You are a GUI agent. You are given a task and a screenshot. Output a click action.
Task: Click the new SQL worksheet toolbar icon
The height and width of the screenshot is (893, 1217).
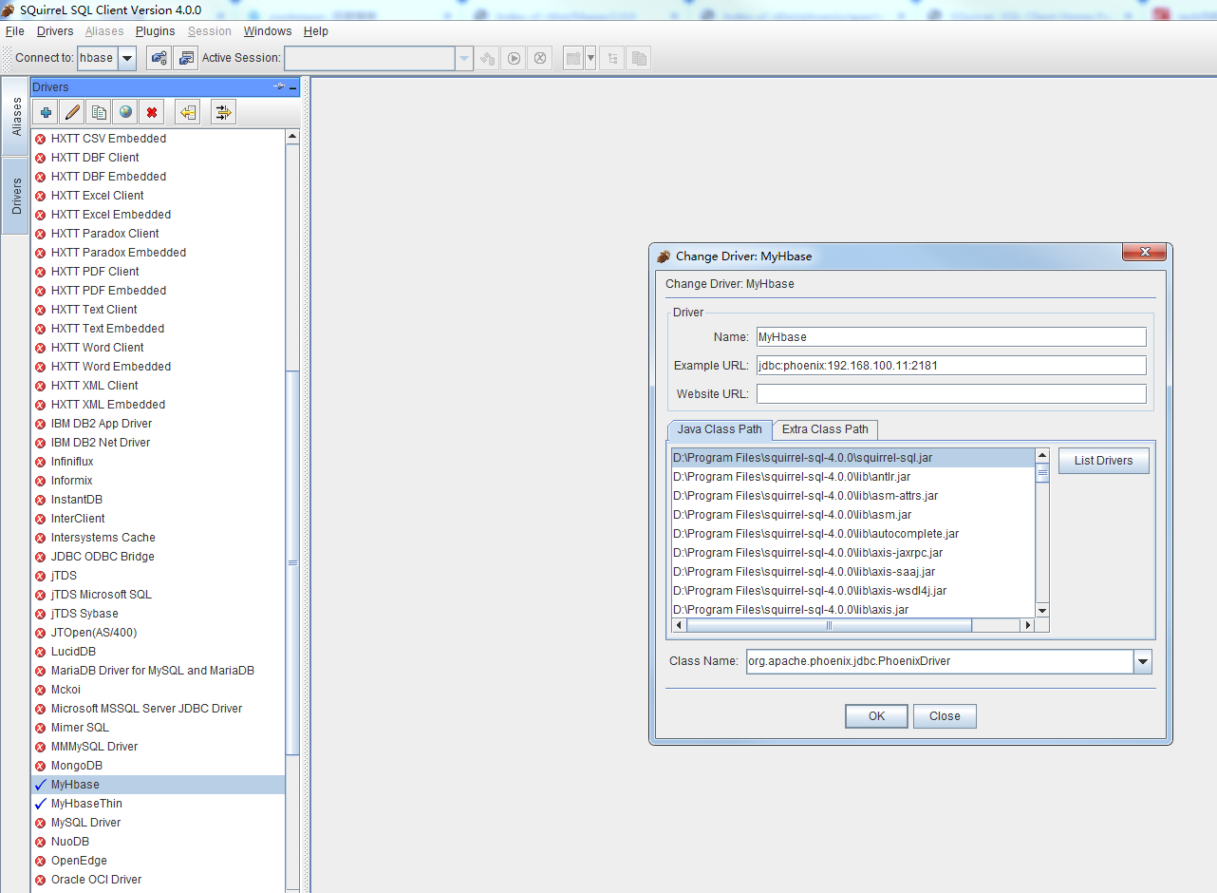[x=572, y=58]
